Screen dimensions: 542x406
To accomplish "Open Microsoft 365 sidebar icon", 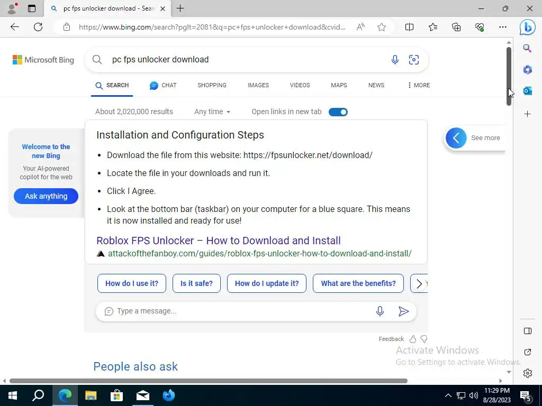I will click(527, 70).
